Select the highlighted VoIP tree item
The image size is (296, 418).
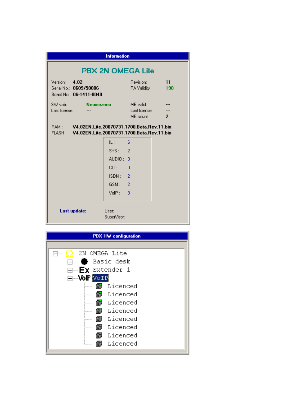[100, 278]
